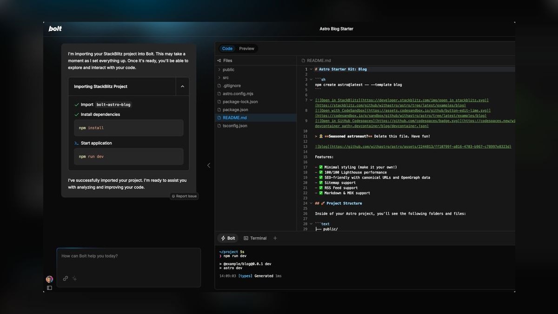Click the README.md editor tab icon

(x=303, y=60)
